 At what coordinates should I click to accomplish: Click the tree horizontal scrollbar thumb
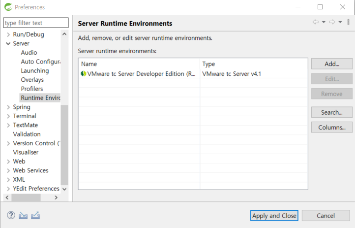pos(26,197)
